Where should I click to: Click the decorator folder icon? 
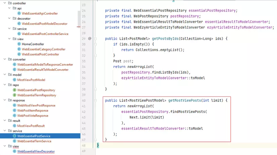(x=14, y=18)
